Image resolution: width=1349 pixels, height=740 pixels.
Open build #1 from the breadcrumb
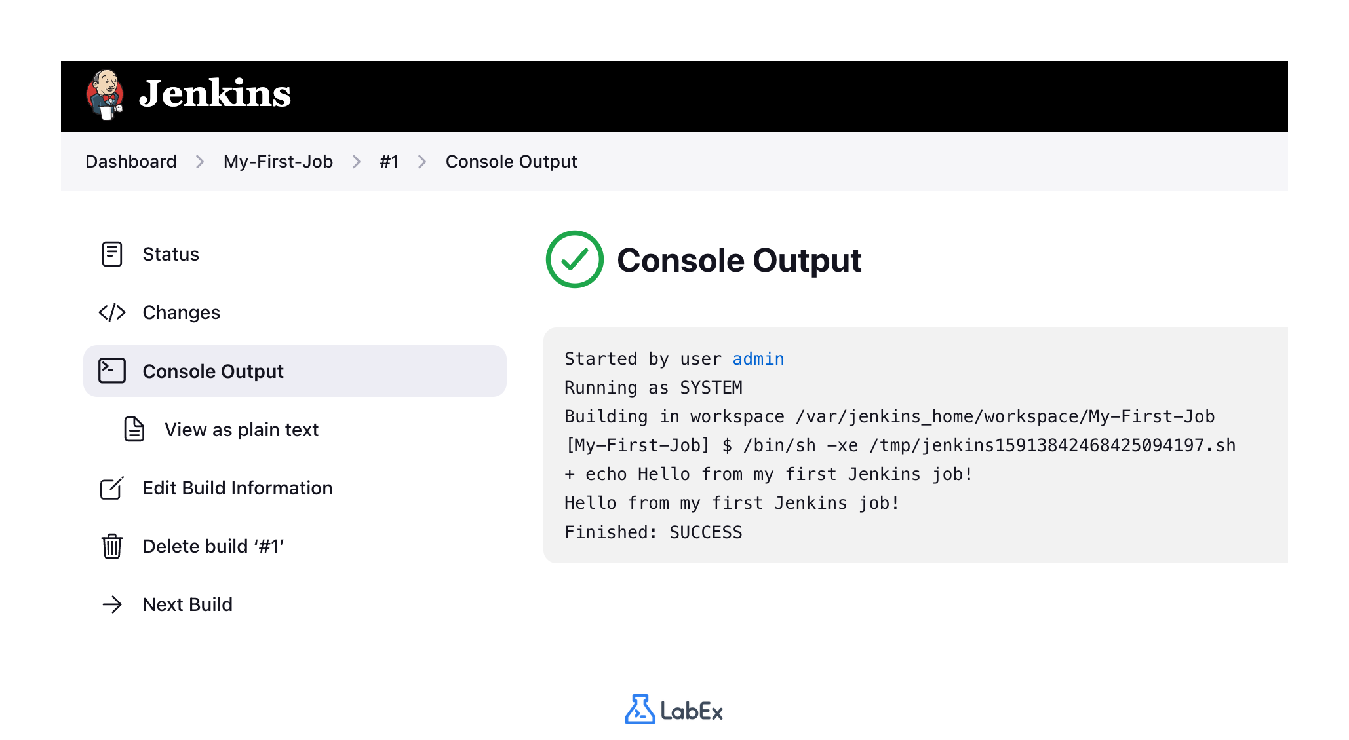click(x=389, y=161)
